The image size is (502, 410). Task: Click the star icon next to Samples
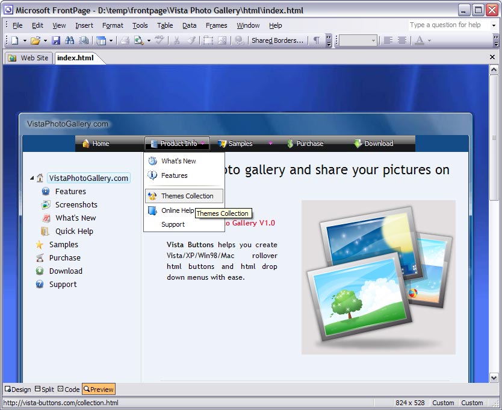[39, 245]
